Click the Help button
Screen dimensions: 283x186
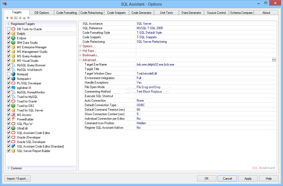pyautogui.click(x=269, y=178)
